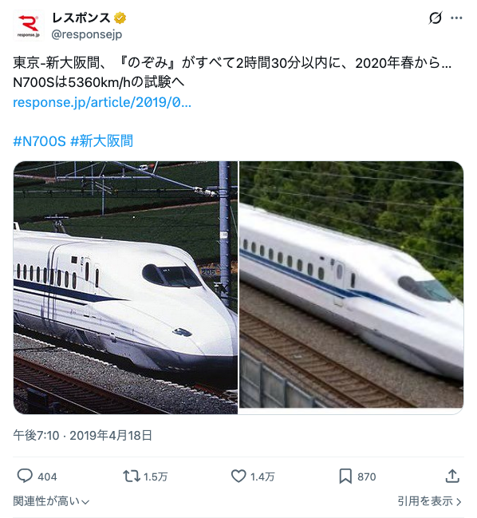This screenshot has width=477, height=518.
Task: Bookmark this post
Action: 345,476
